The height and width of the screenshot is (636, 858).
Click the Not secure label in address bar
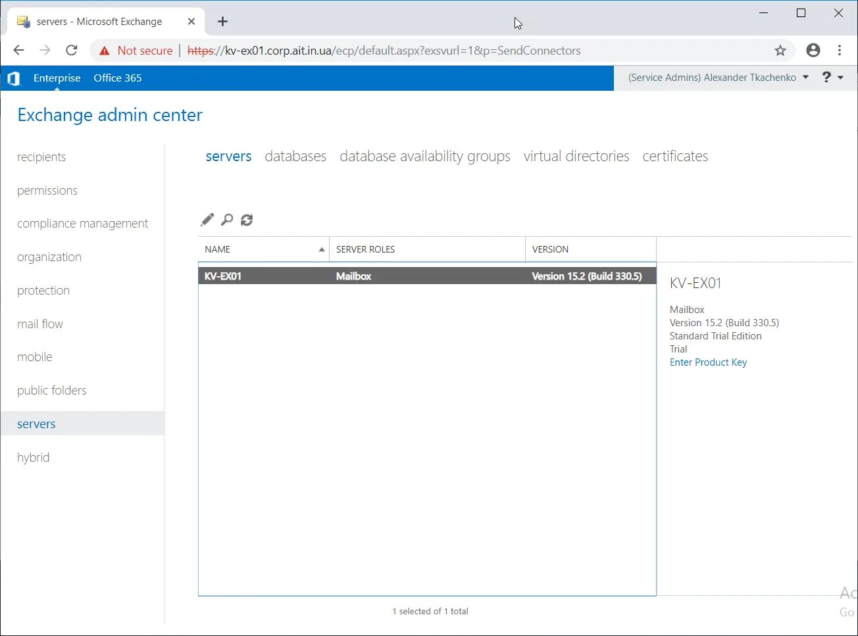coord(145,51)
